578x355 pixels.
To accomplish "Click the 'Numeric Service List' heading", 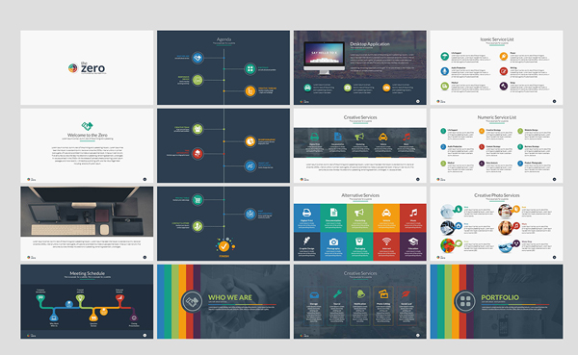I will click(x=496, y=117).
